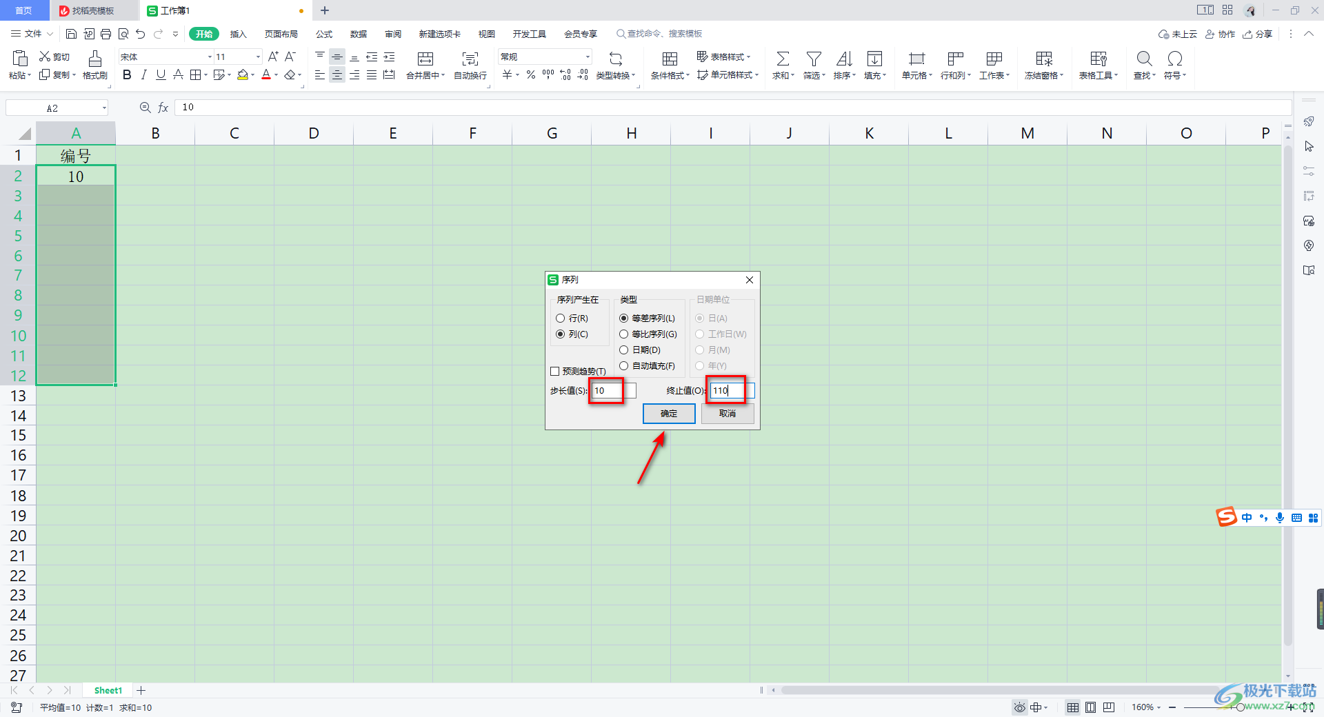
Task: Click the Sort (排序) icon
Action: coord(844,59)
